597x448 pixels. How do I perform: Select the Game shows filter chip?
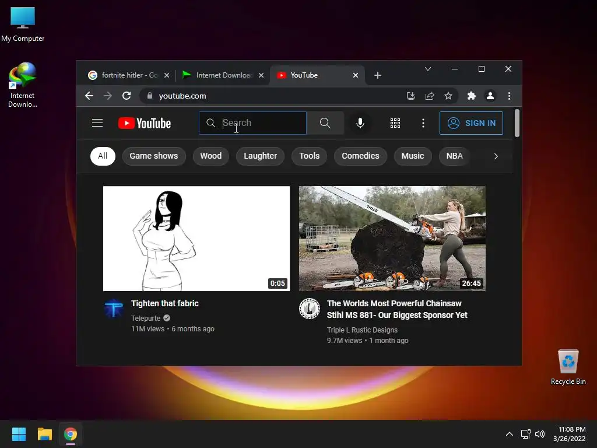click(x=154, y=156)
